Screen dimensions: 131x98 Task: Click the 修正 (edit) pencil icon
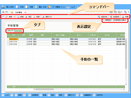point(26,17)
